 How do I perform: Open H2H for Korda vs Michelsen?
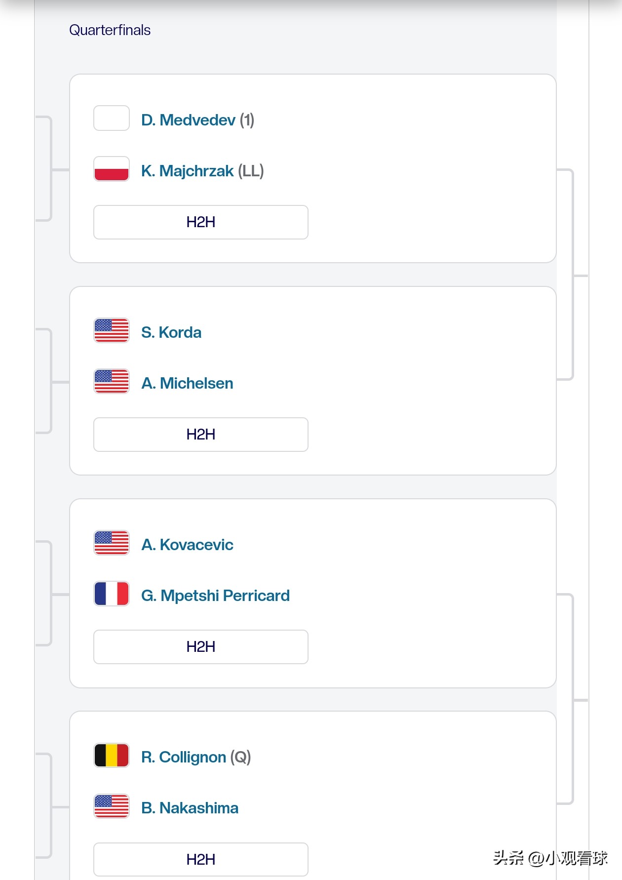pos(200,435)
